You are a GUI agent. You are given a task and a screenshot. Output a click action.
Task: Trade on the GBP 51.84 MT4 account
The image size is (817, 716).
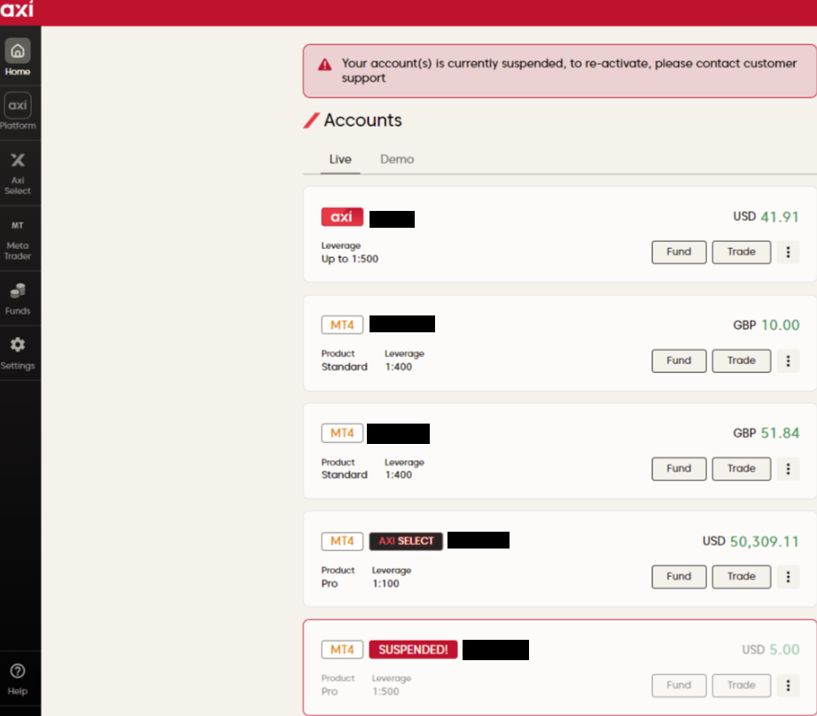tap(741, 469)
